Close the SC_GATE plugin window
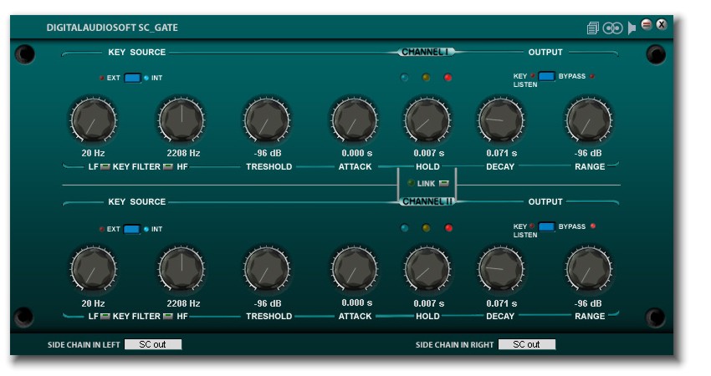Image resolution: width=711 pixels, height=376 pixels. pyautogui.click(x=662, y=24)
